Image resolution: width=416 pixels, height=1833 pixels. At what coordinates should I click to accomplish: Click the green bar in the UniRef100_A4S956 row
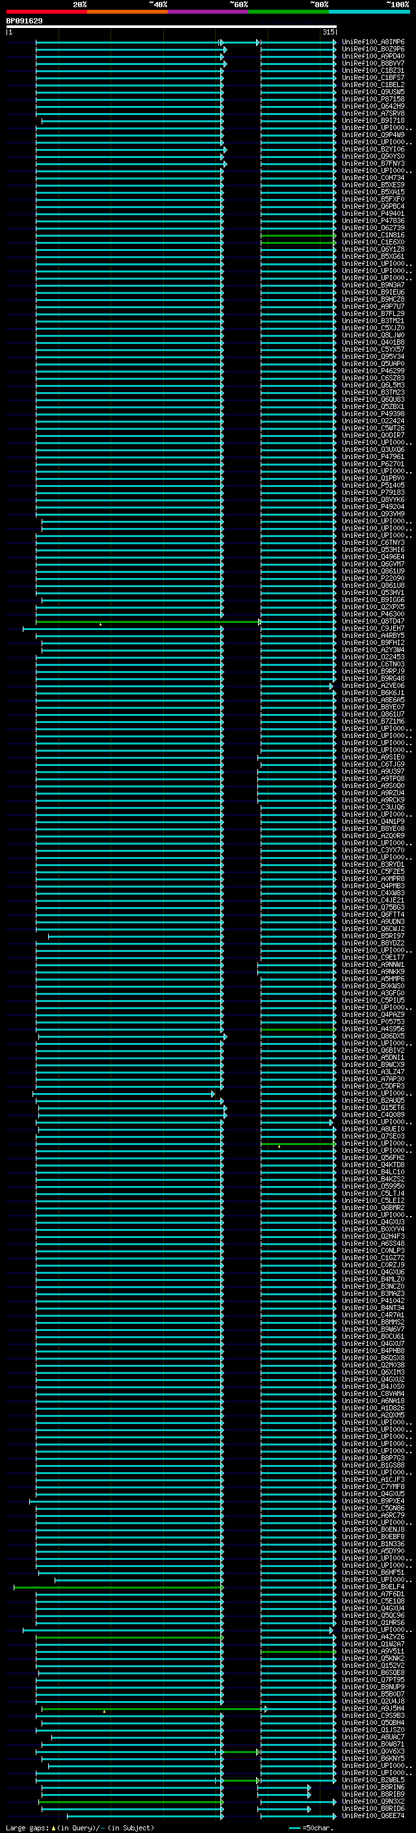[297, 1029]
